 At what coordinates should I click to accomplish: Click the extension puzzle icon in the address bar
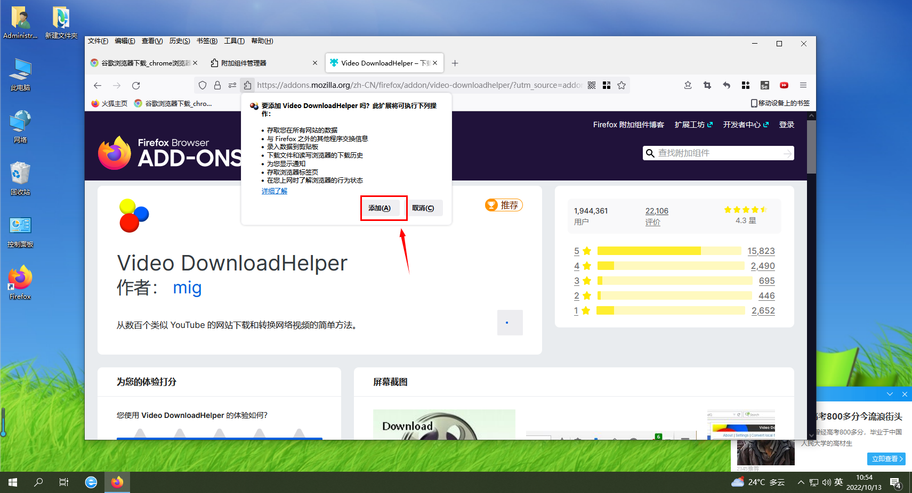pos(247,85)
